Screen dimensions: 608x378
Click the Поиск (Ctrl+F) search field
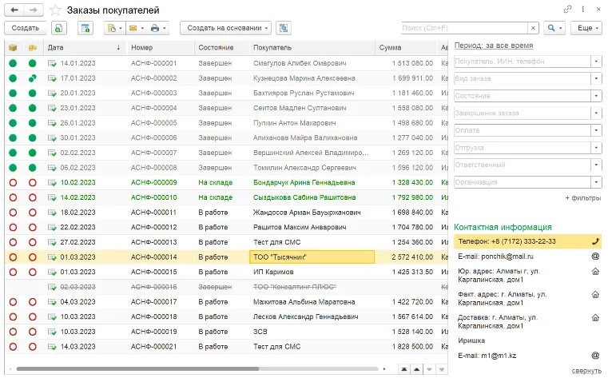[464, 28]
